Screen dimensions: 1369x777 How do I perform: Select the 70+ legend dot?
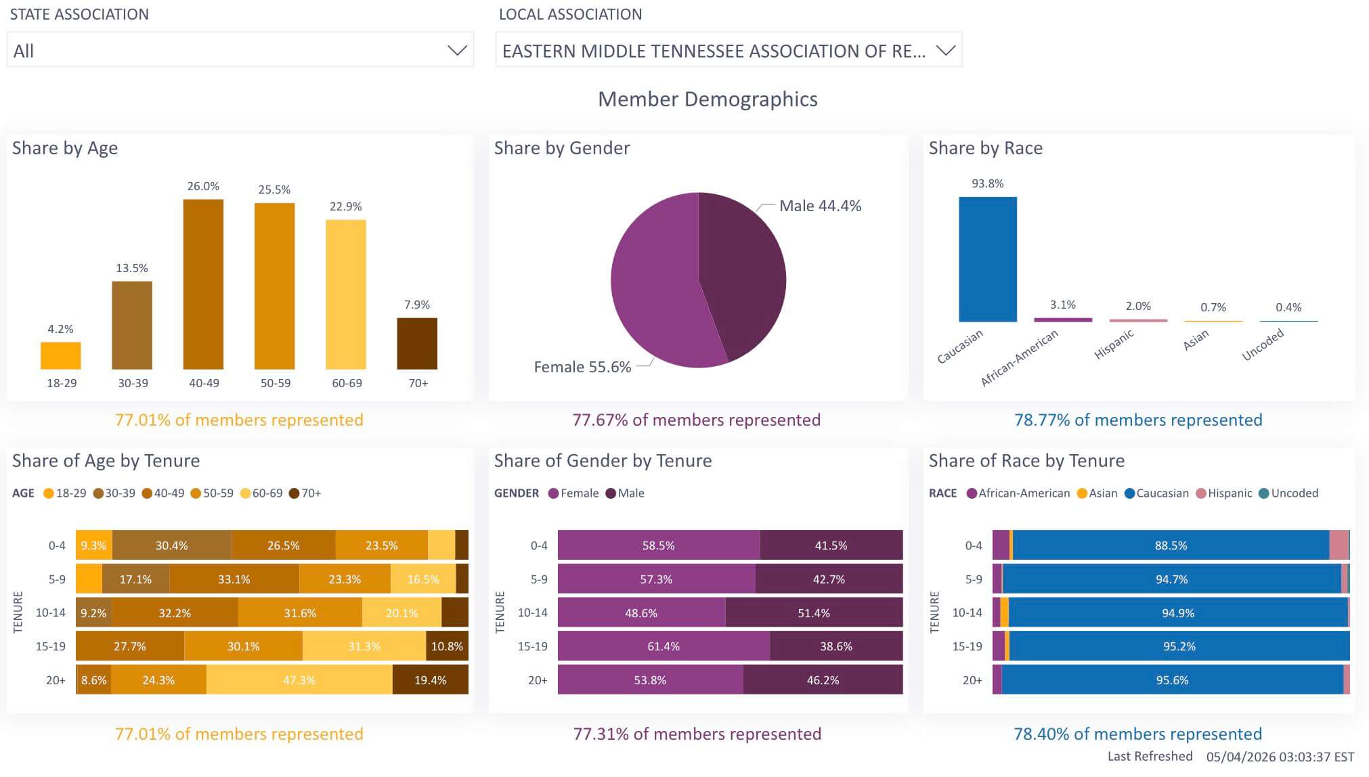point(294,493)
